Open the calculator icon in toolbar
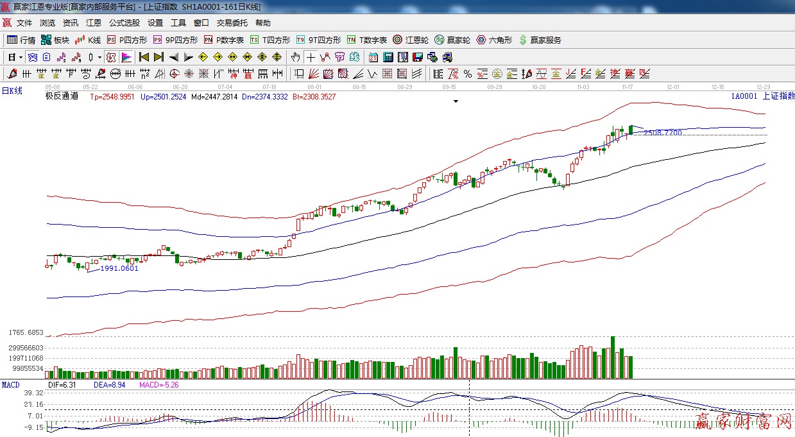Viewport: 795px width, 437px height. pos(388,57)
